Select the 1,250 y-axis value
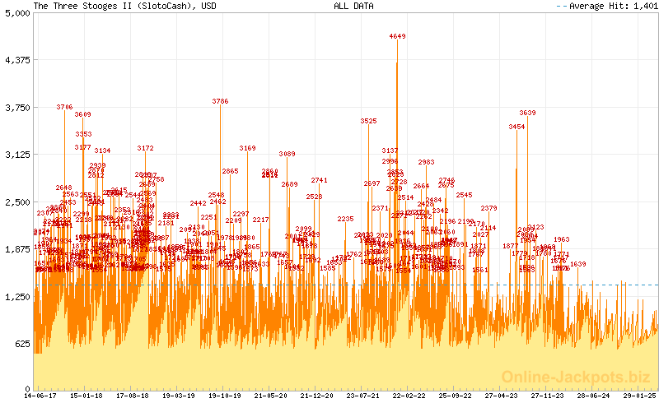This screenshot has height=403, width=659. coord(16,296)
